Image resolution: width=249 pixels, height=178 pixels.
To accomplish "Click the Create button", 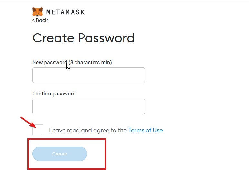I will pos(60,154).
